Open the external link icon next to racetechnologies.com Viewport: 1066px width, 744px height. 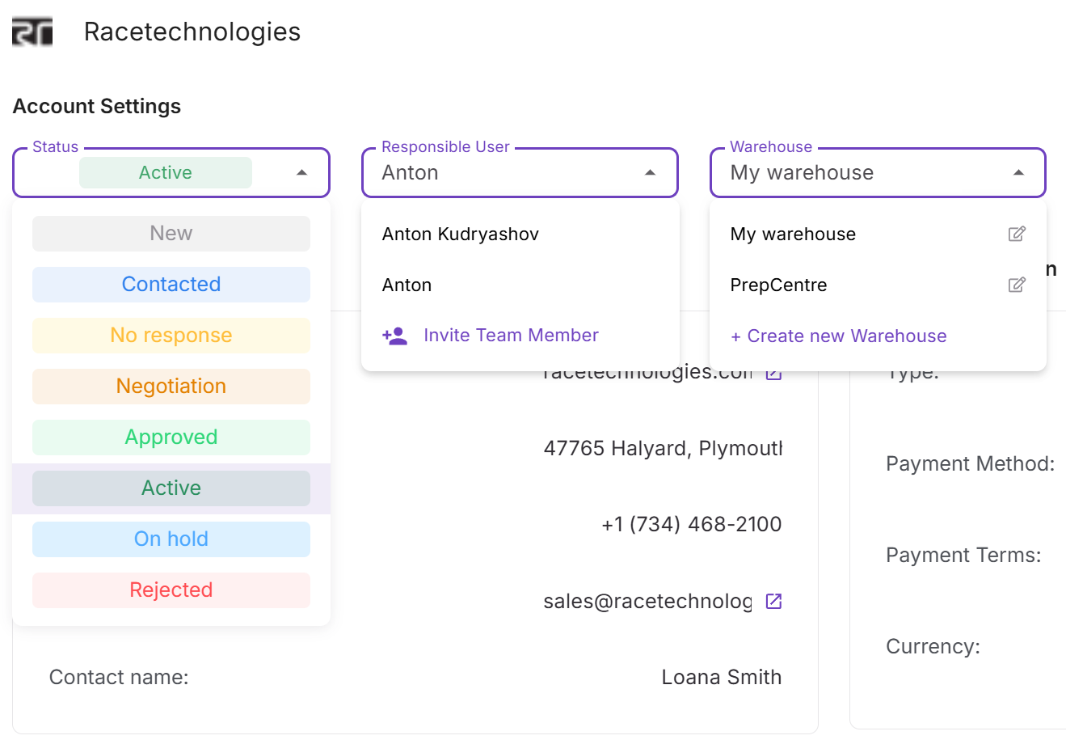tap(773, 372)
